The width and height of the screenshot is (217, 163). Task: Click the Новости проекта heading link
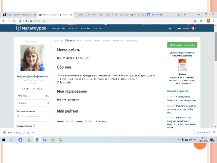click(x=178, y=91)
